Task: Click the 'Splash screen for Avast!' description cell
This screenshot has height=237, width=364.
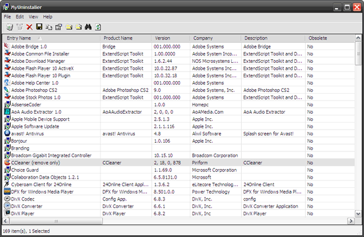Action: (269, 133)
